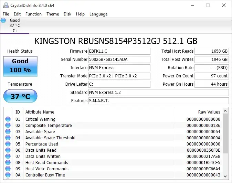Select the Data Units Read row

113,150
